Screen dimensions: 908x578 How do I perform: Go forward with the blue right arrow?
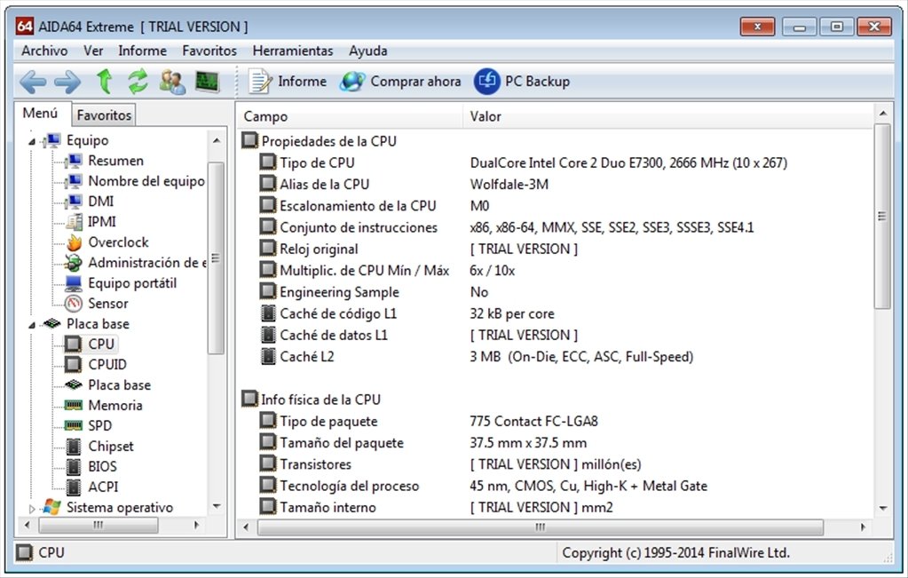point(67,82)
